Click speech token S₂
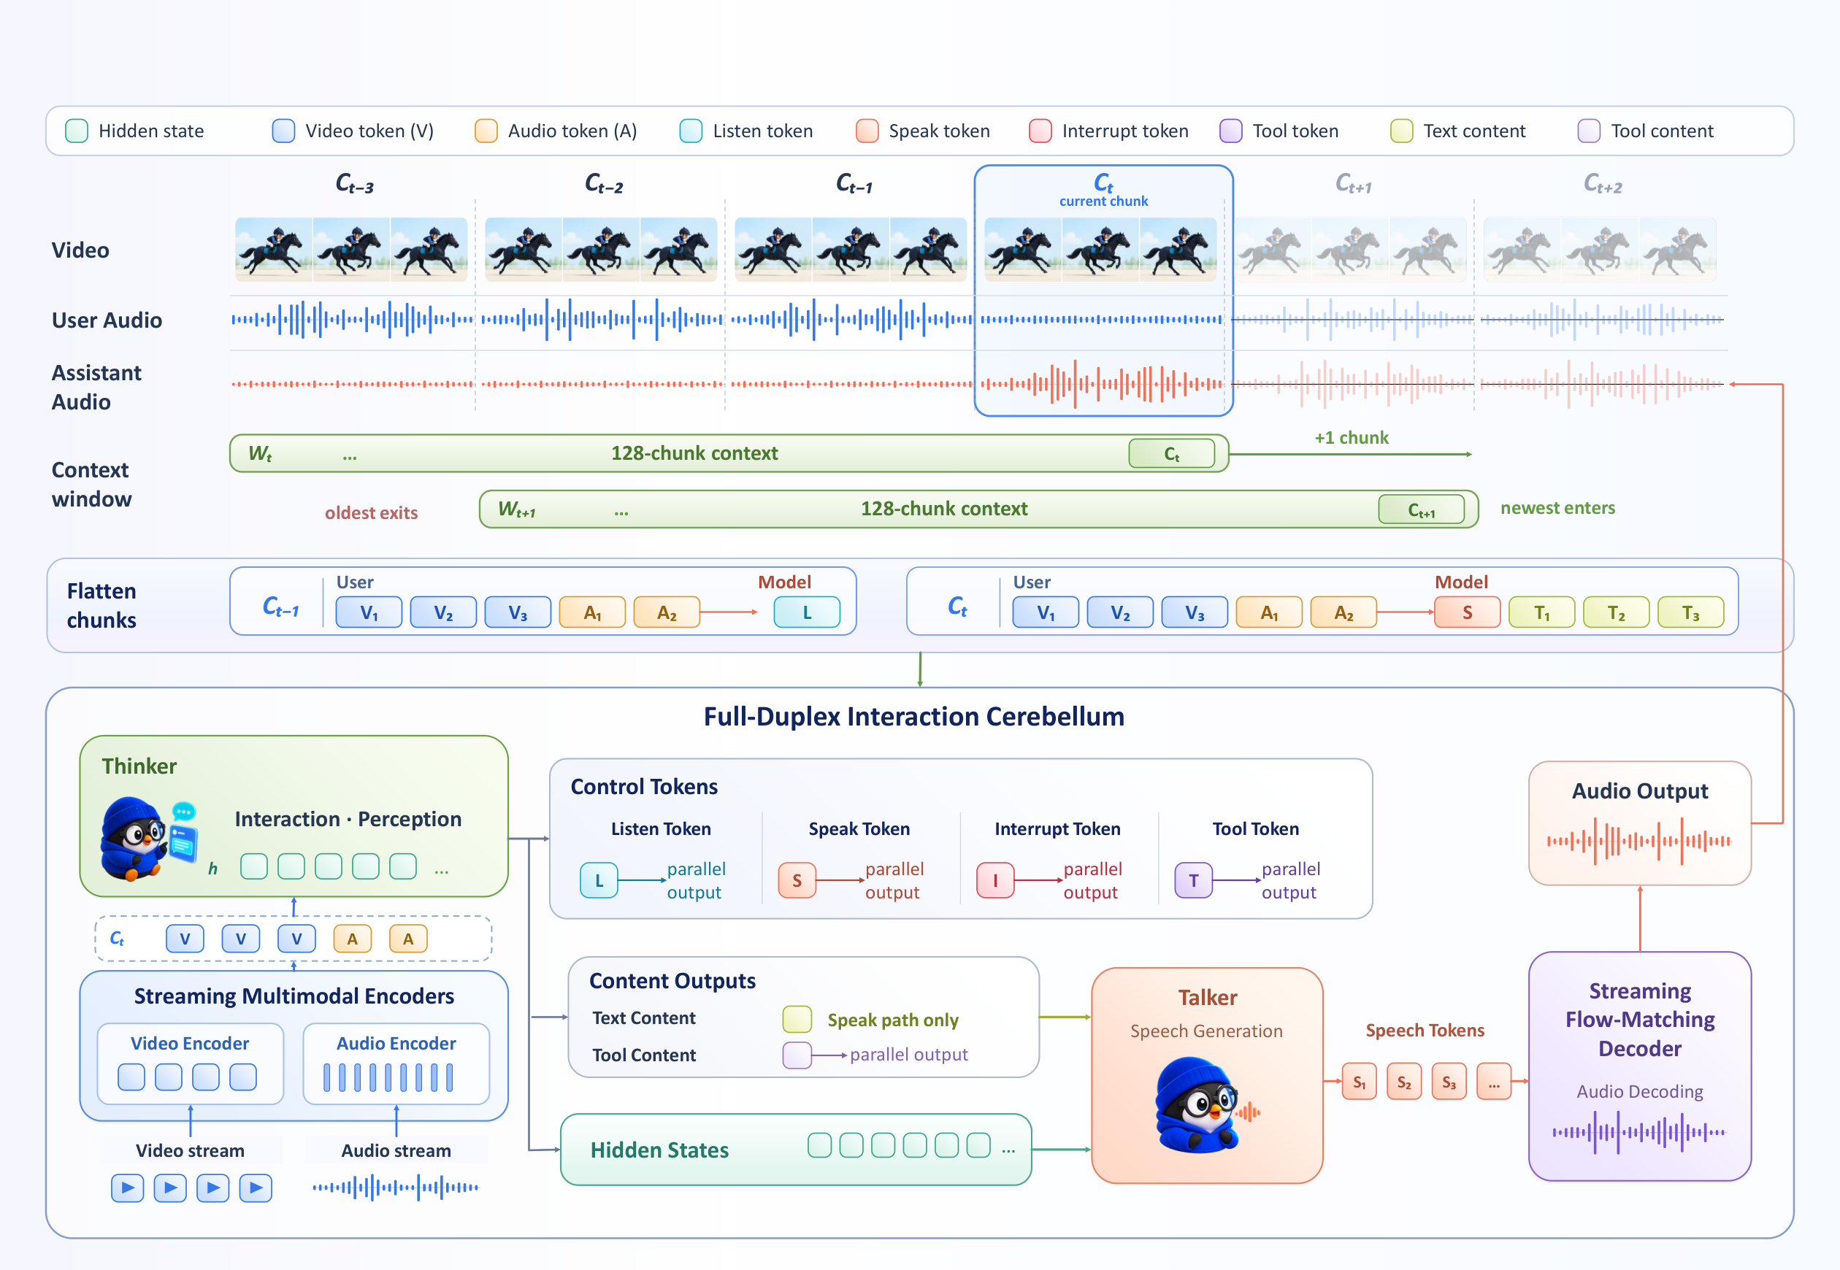The height and width of the screenshot is (1270, 1840). [x=1404, y=1082]
